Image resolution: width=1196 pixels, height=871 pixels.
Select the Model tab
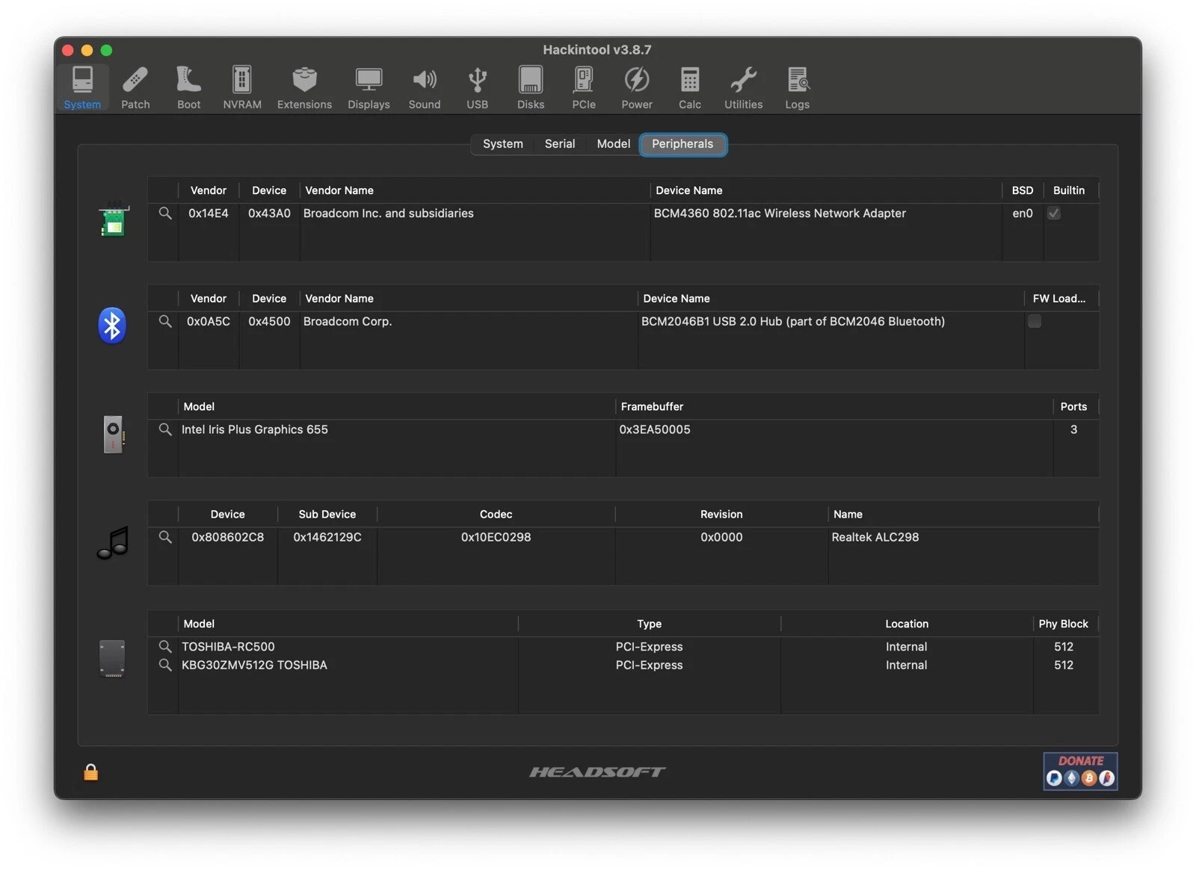point(613,144)
